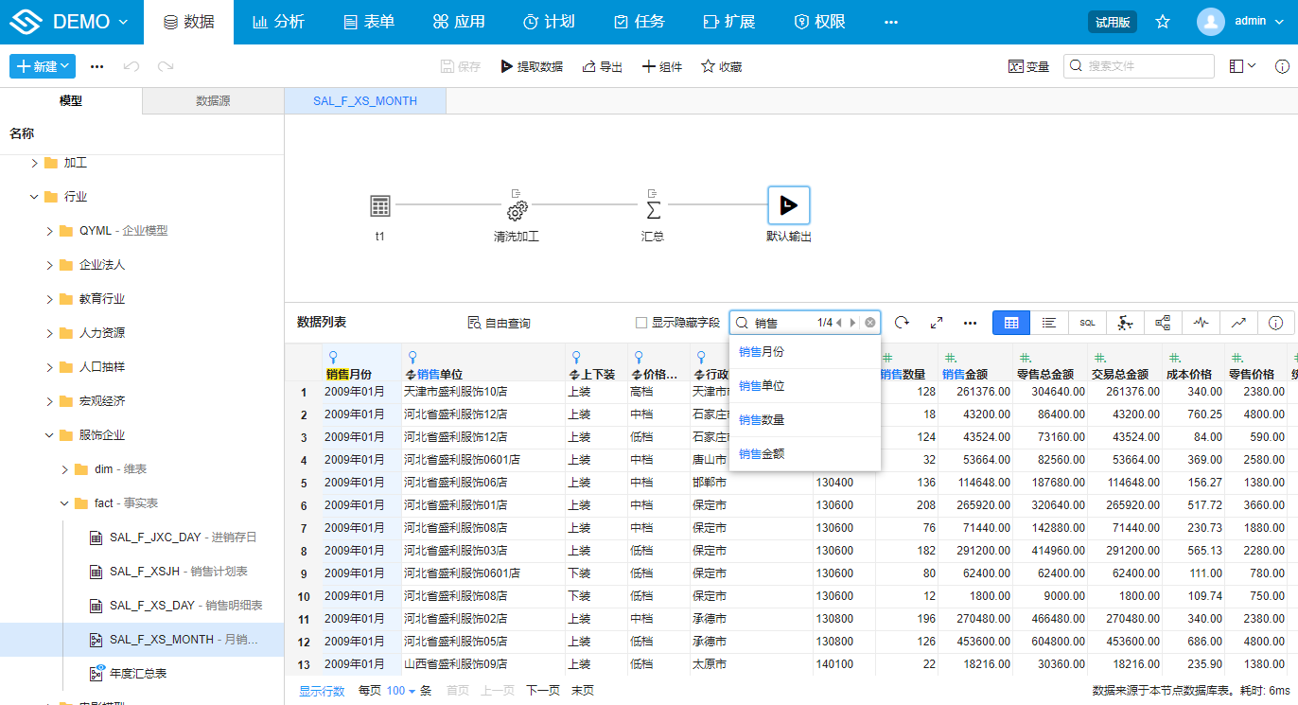This screenshot has height=705, width=1298.
Task: Click the favorites star in top bar
Action: 1163,22
